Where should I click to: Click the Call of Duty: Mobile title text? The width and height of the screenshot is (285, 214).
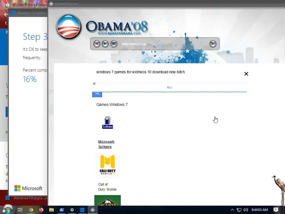pos(107,187)
